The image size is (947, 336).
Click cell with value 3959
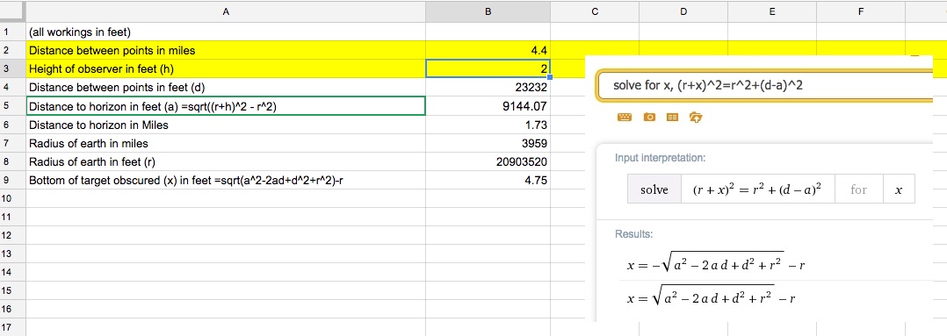pos(488,143)
